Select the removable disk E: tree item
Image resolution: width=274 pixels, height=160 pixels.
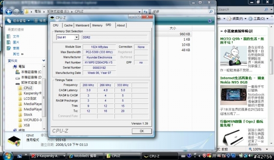tap(29, 83)
